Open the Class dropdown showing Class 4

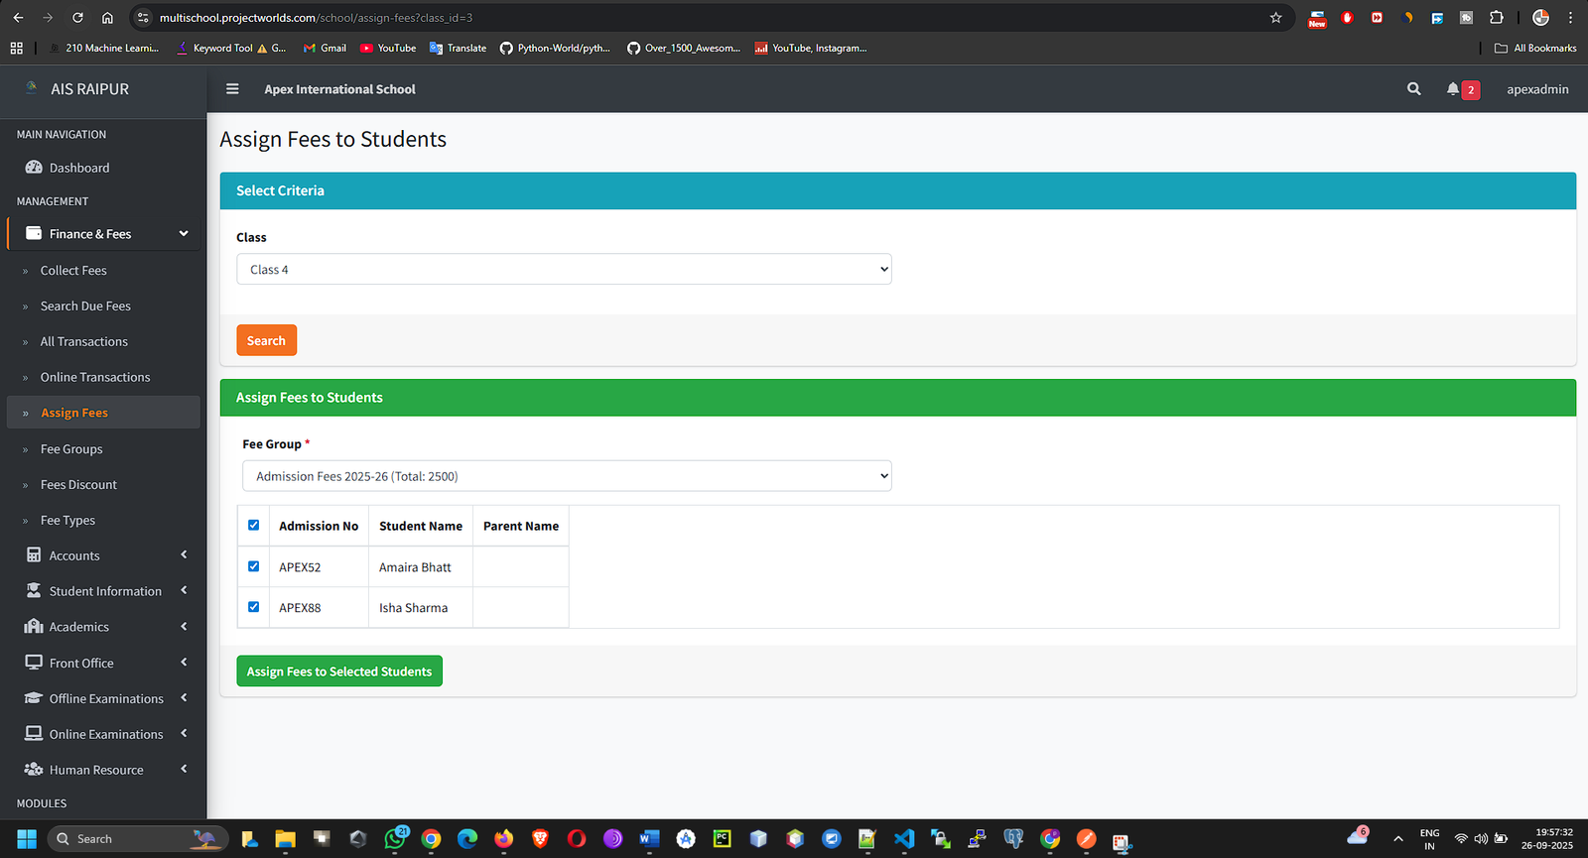[564, 270]
